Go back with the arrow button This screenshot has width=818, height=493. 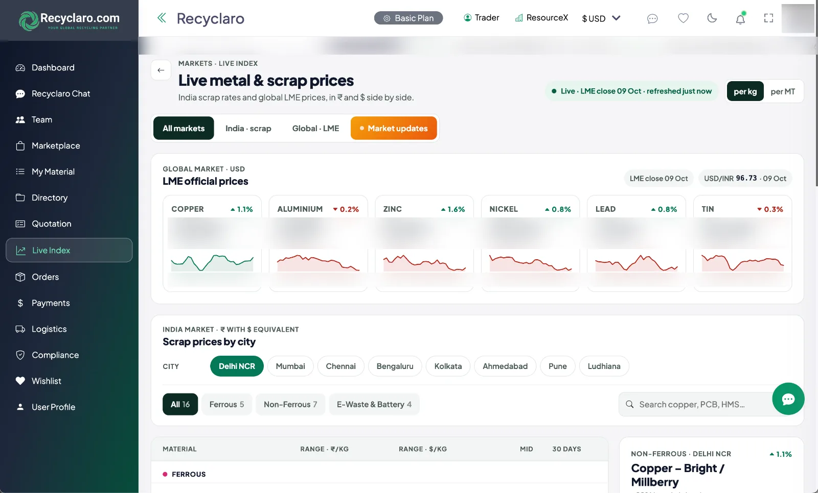[x=161, y=70]
